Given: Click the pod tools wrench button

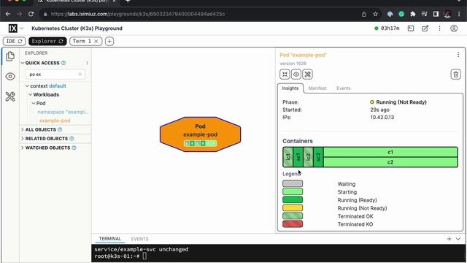Looking at the screenshot, I should click(307, 75).
